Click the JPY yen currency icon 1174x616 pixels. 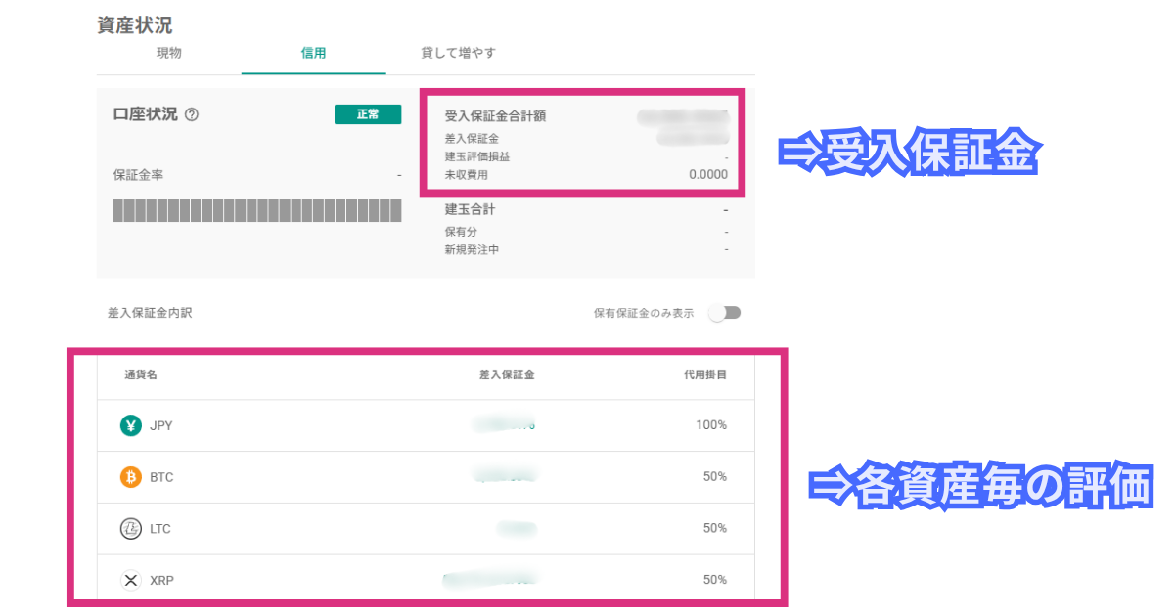[131, 425]
